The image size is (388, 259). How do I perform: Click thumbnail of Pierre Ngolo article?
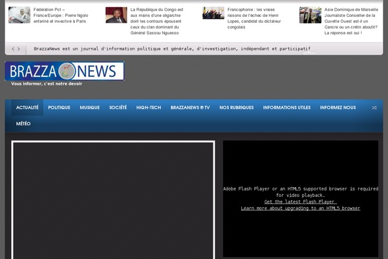[19, 15]
